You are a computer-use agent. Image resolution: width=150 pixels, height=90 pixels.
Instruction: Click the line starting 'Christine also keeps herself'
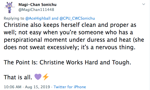pos(70,25)
